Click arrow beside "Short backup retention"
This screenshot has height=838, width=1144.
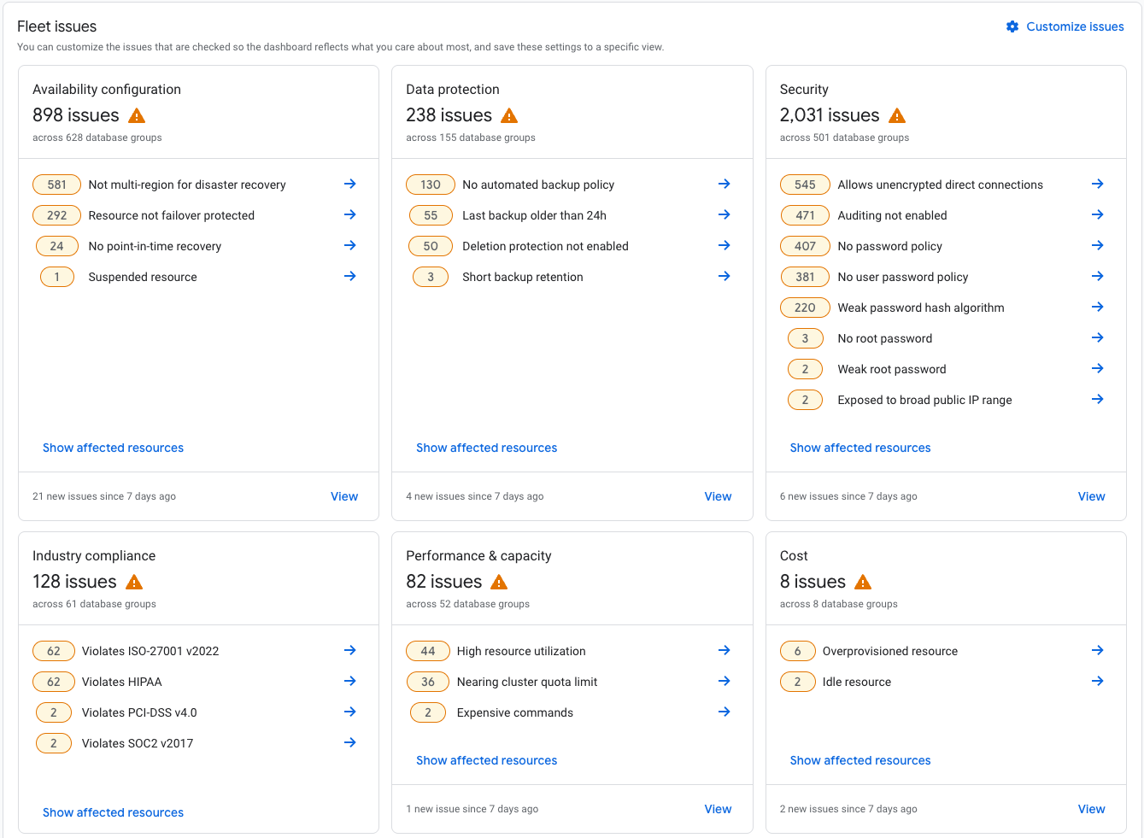[724, 276]
